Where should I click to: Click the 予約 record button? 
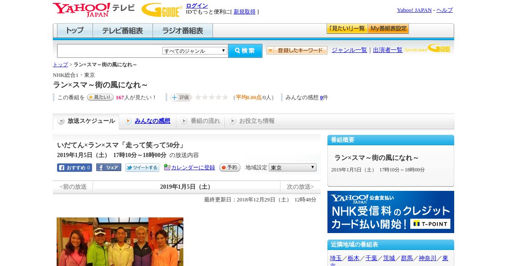230,168
